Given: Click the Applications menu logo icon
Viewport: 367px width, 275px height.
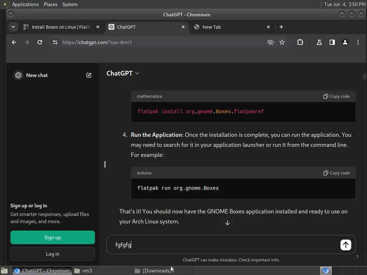Looking at the screenshot, I should click(6, 4).
